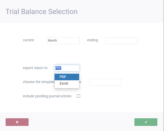Viewport: 164px width, 131px height.
Task: Click the white X glyph on cancel
Action: [17, 122]
